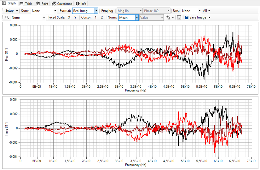
Task: Click the magnifier zoom icon
Action: tap(7, 18)
